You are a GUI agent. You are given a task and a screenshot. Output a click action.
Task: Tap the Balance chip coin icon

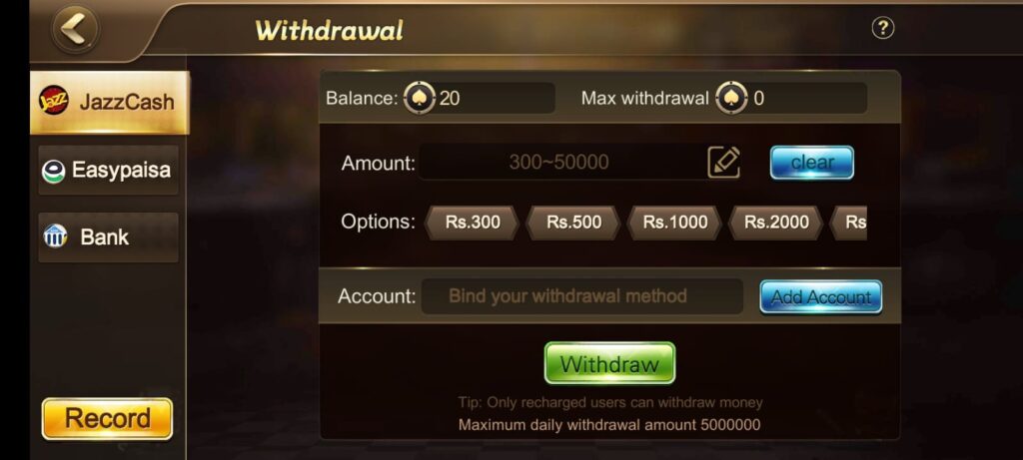pos(419,99)
